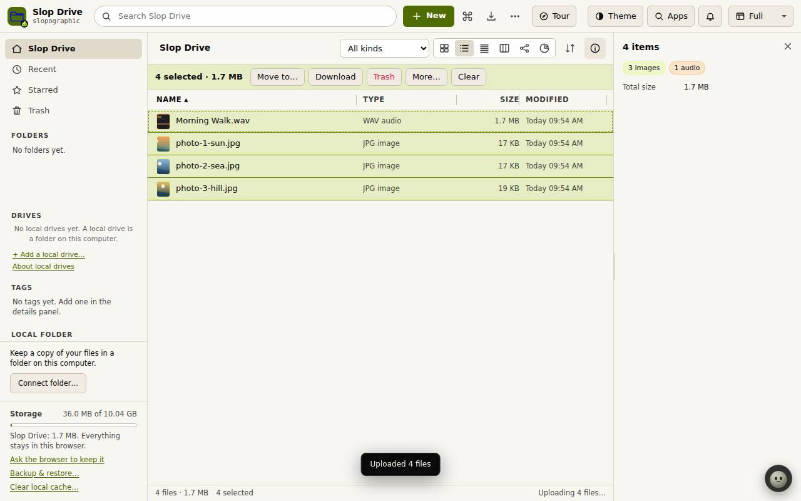
Task: Click the New button
Action: pyautogui.click(x=429, y=16)
